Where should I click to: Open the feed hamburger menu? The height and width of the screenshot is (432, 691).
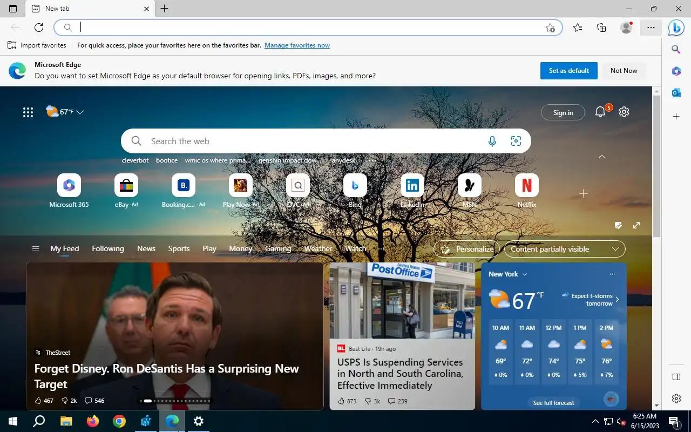(36, 249)
